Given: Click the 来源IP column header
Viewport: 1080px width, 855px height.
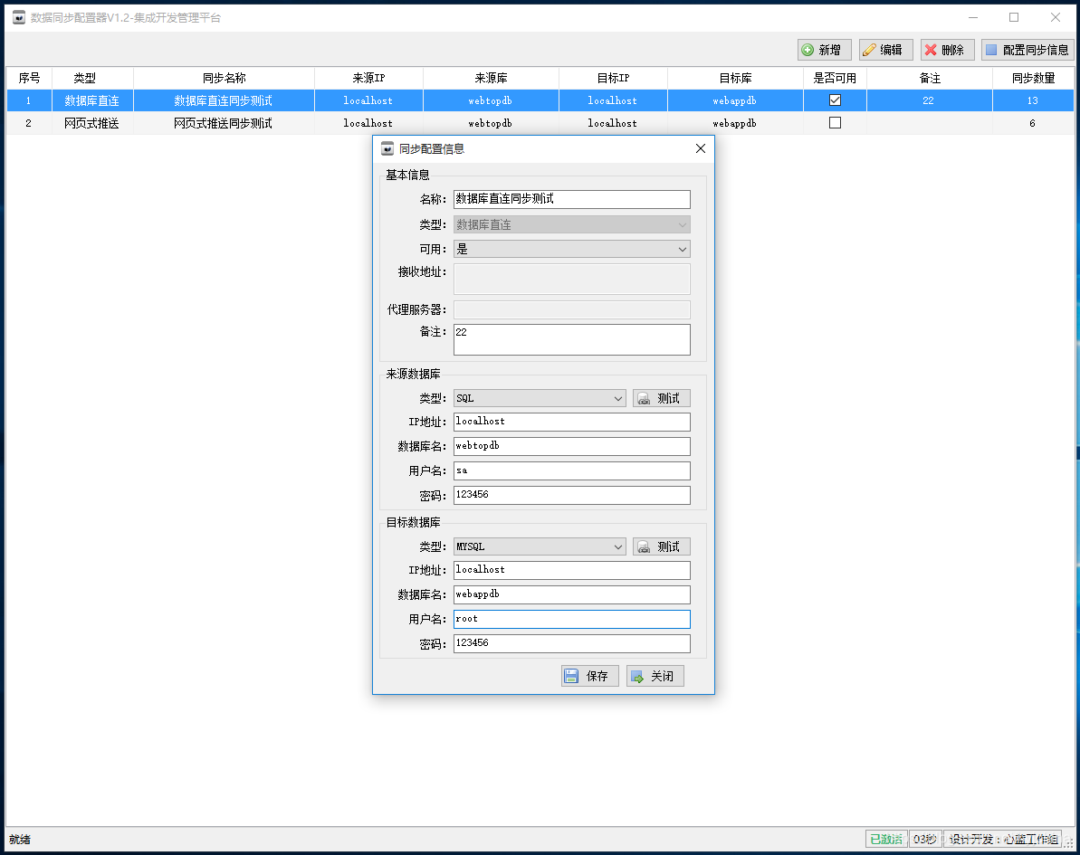Looking at the screenshot, I should pyautogui.click(x=368, y=78).
